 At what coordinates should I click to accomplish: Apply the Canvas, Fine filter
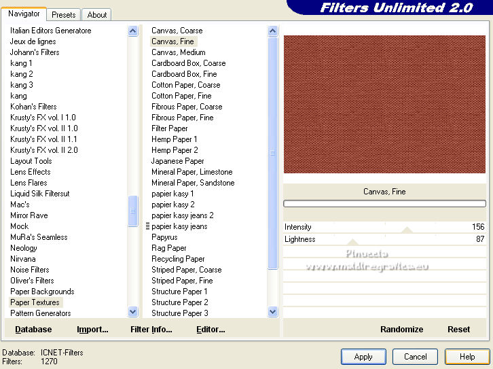363,357
